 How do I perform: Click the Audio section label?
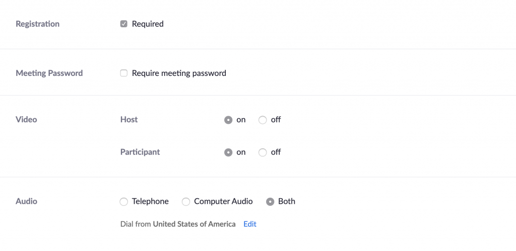[26, 201]
